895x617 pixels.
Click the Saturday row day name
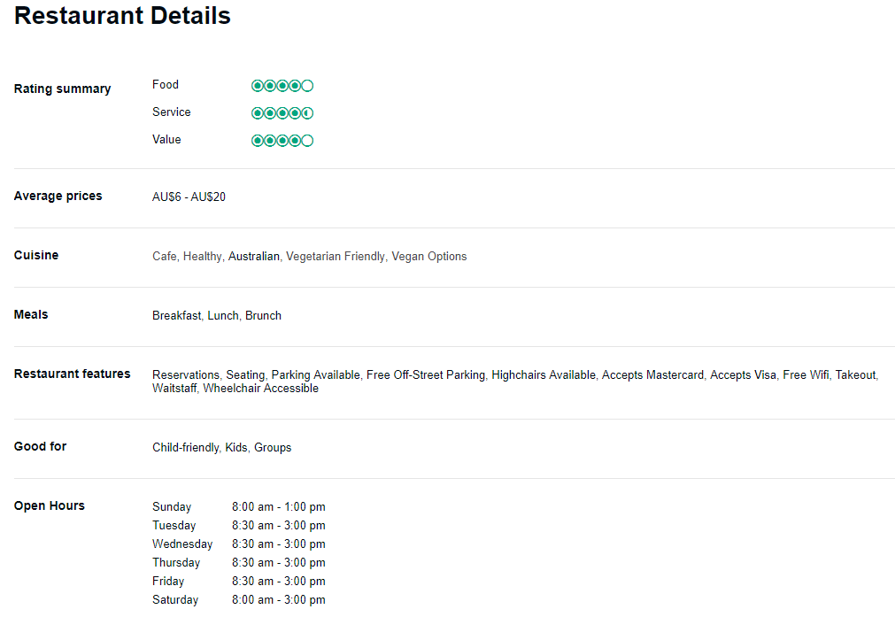[175, 600]
